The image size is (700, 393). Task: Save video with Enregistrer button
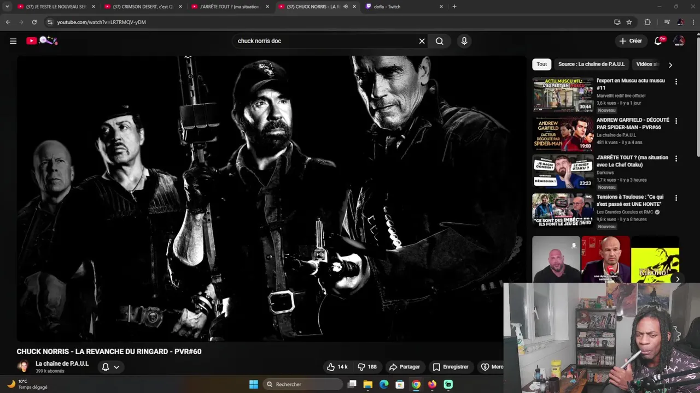(451, 367)
